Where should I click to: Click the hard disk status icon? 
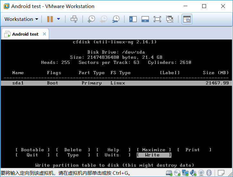[x=169, y=173]
